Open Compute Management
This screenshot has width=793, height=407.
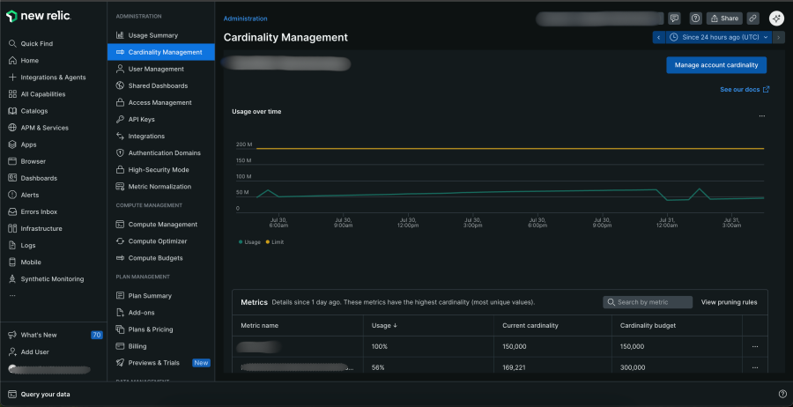157,225
